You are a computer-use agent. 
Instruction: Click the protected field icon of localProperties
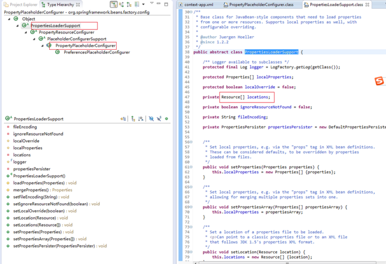tap(8, 148)
